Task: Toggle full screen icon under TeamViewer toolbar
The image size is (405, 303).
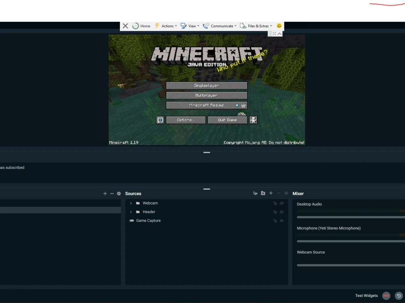Action: click(x=274, y=34)
